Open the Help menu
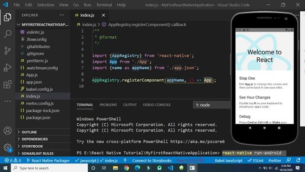 (121, 5)
